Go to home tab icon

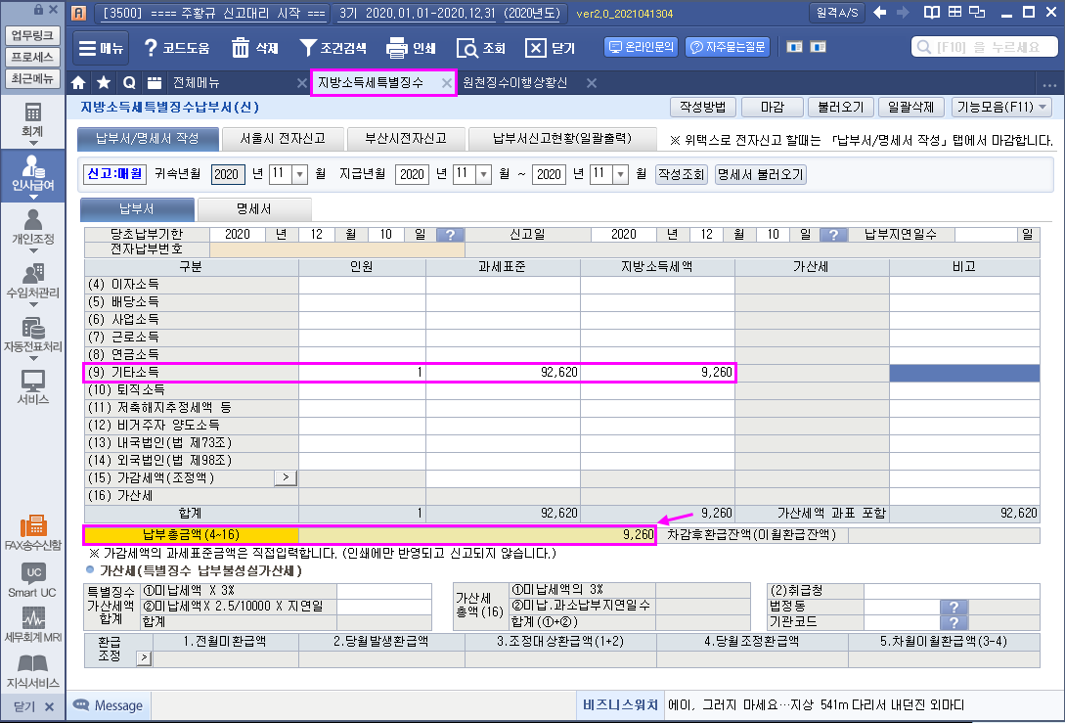click(79, 83)
